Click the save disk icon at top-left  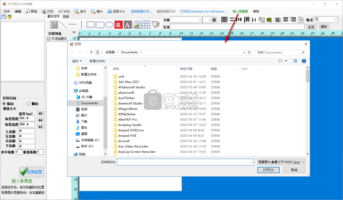tap(3, 17)
